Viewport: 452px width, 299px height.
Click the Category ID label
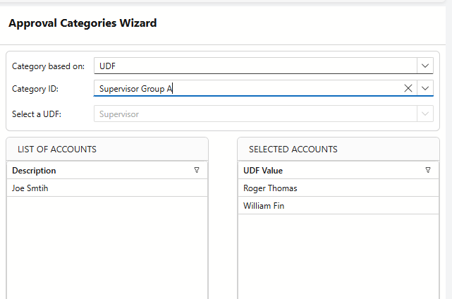point(35,89)
